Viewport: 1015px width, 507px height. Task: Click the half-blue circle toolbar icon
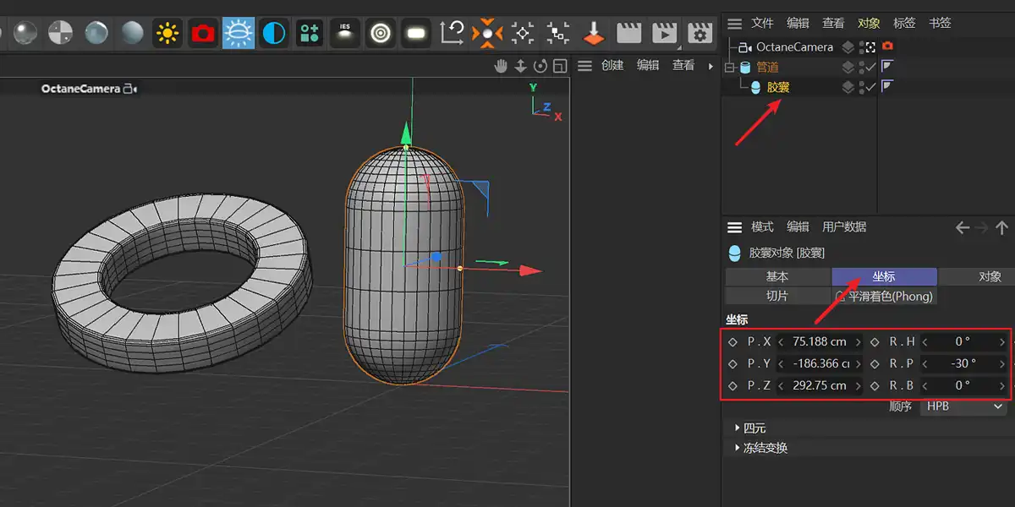click(273, 33)
